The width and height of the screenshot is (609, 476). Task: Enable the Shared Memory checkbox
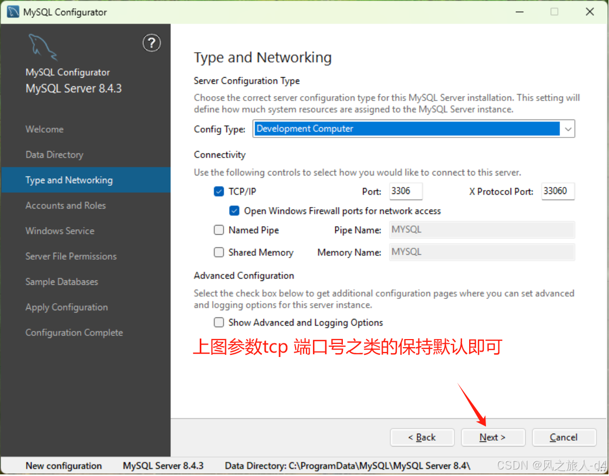coord(219,253)
